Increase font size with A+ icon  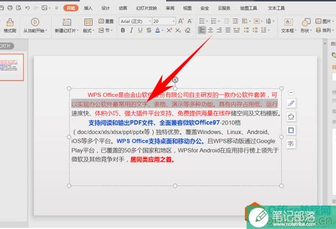pyautogui.click(x=181, y=21)
